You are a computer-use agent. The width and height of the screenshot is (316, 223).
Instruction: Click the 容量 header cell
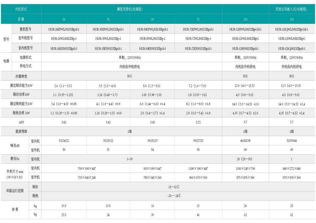[x=21, y=19]
